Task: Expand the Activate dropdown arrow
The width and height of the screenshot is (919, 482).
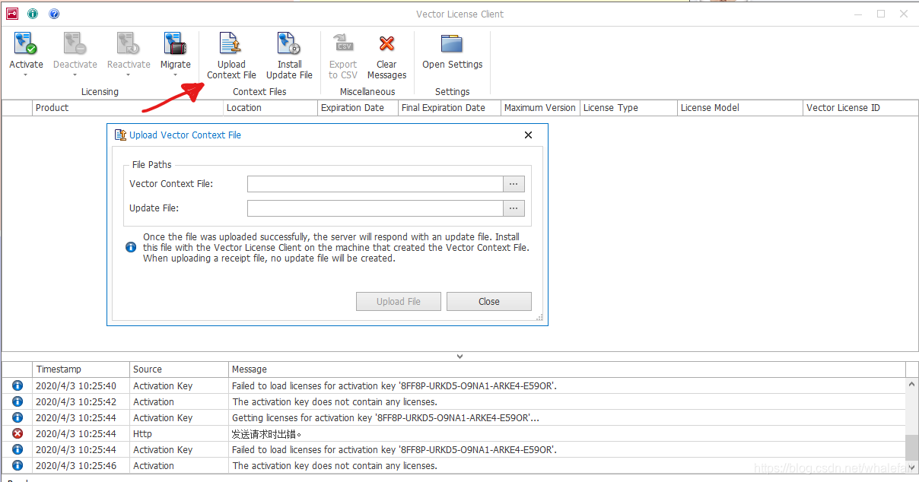Action: [26, 75]
